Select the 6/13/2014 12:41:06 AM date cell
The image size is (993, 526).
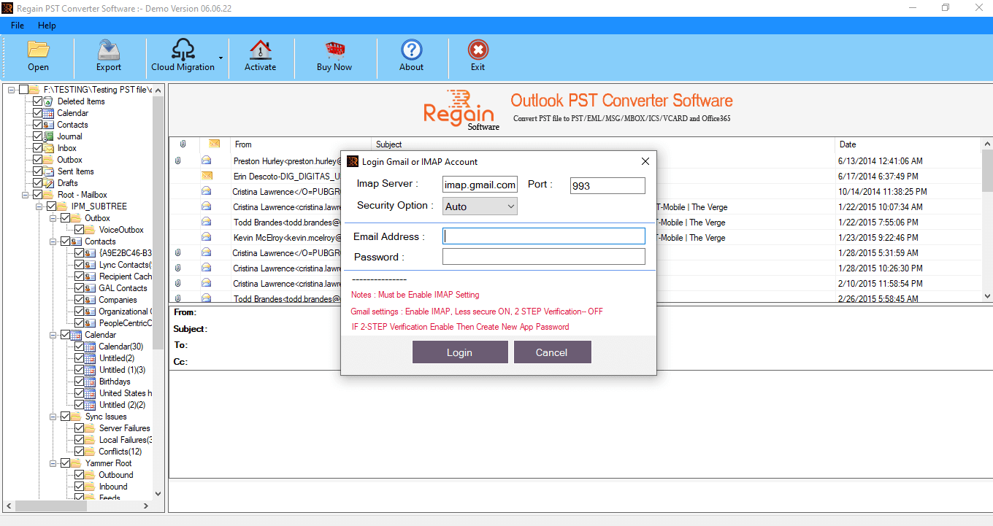[879, 160]
